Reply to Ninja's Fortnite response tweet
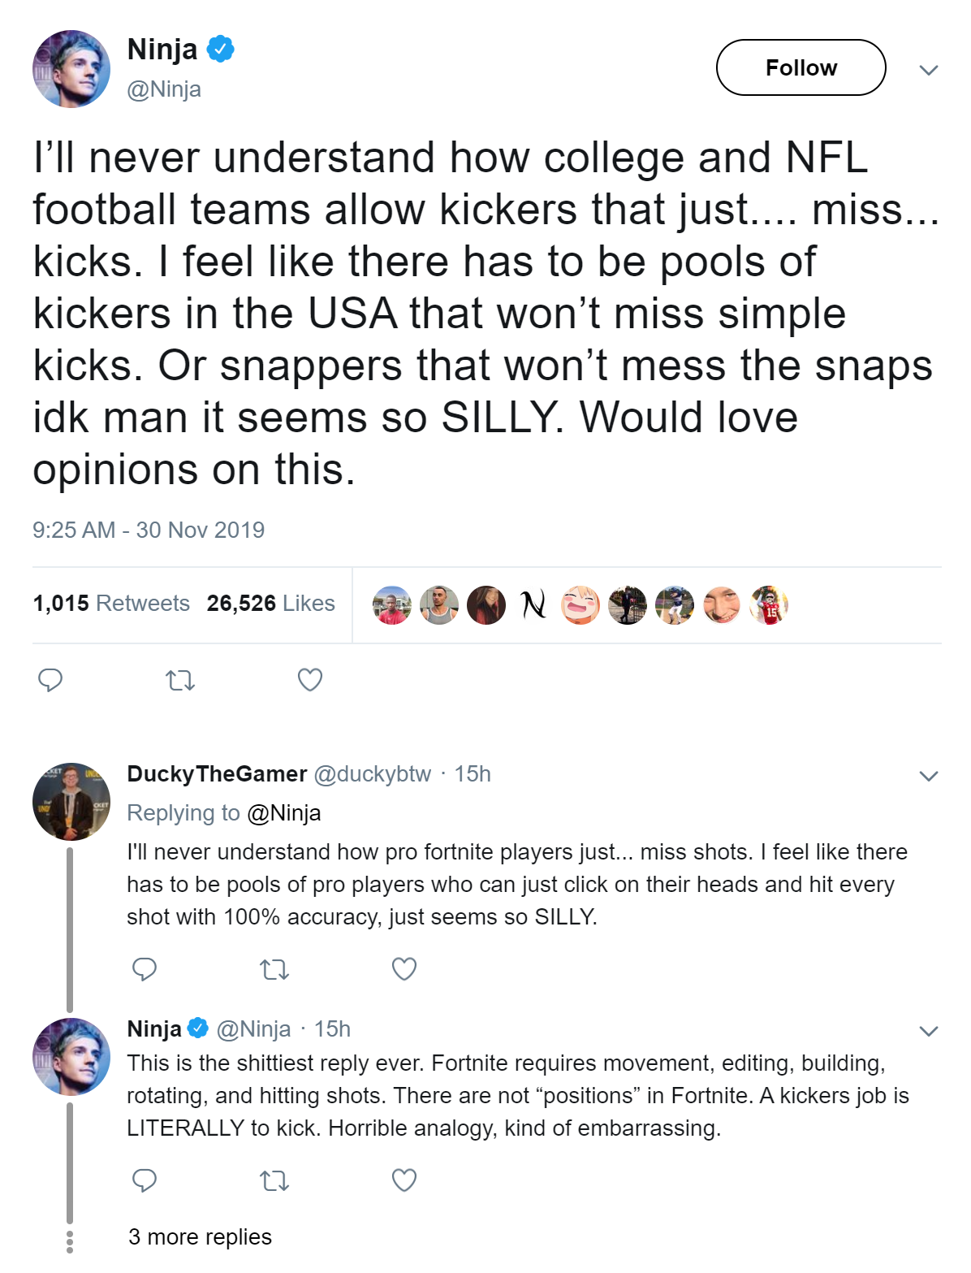 pyautogui.click(x=145, y=1180)
